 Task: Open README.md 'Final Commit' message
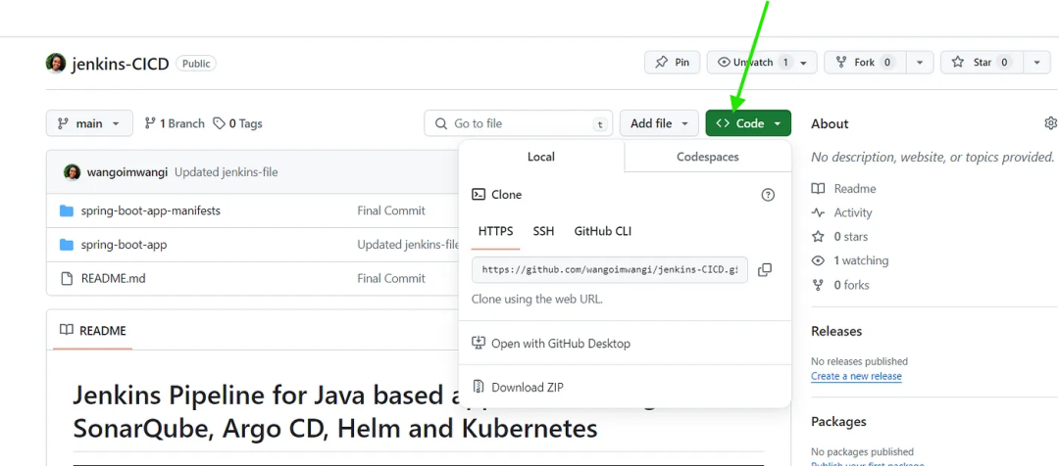pyautogui.click(x=391, y=278)
